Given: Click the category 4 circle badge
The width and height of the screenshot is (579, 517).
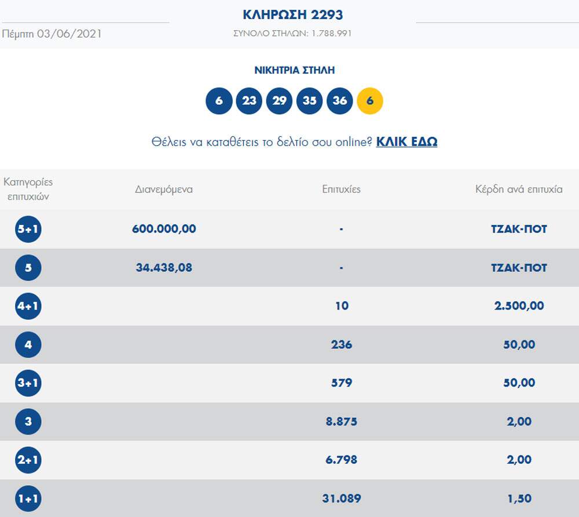Looking at the screenshot, I should coord(28,345).
